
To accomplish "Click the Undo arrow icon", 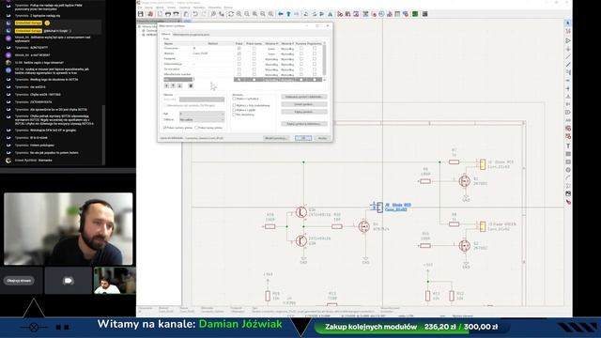I will tap(195, 14).
